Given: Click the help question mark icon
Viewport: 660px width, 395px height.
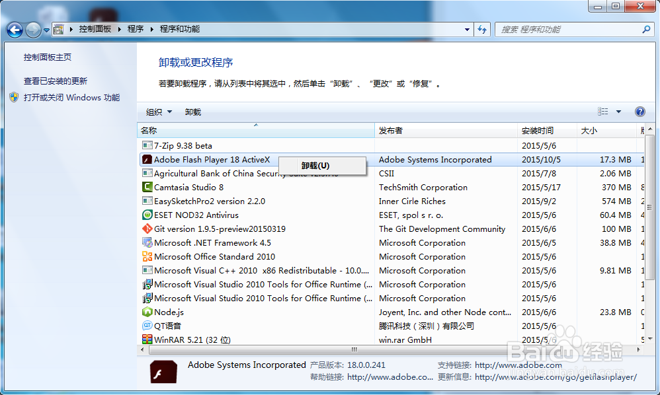Looking at the screenshot, I should (x=639, y=112).
